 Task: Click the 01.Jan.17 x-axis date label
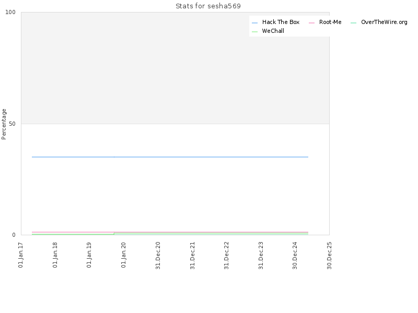tap(21, 255)
